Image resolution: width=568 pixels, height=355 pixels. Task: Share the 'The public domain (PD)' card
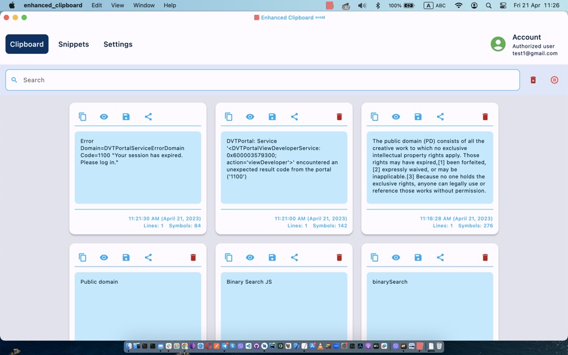point(440,117)
